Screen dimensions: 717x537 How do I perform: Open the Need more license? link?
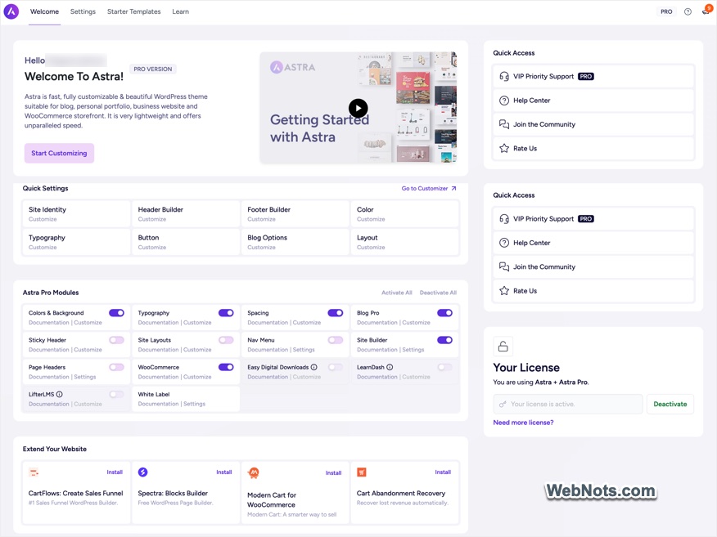(523, 423)
